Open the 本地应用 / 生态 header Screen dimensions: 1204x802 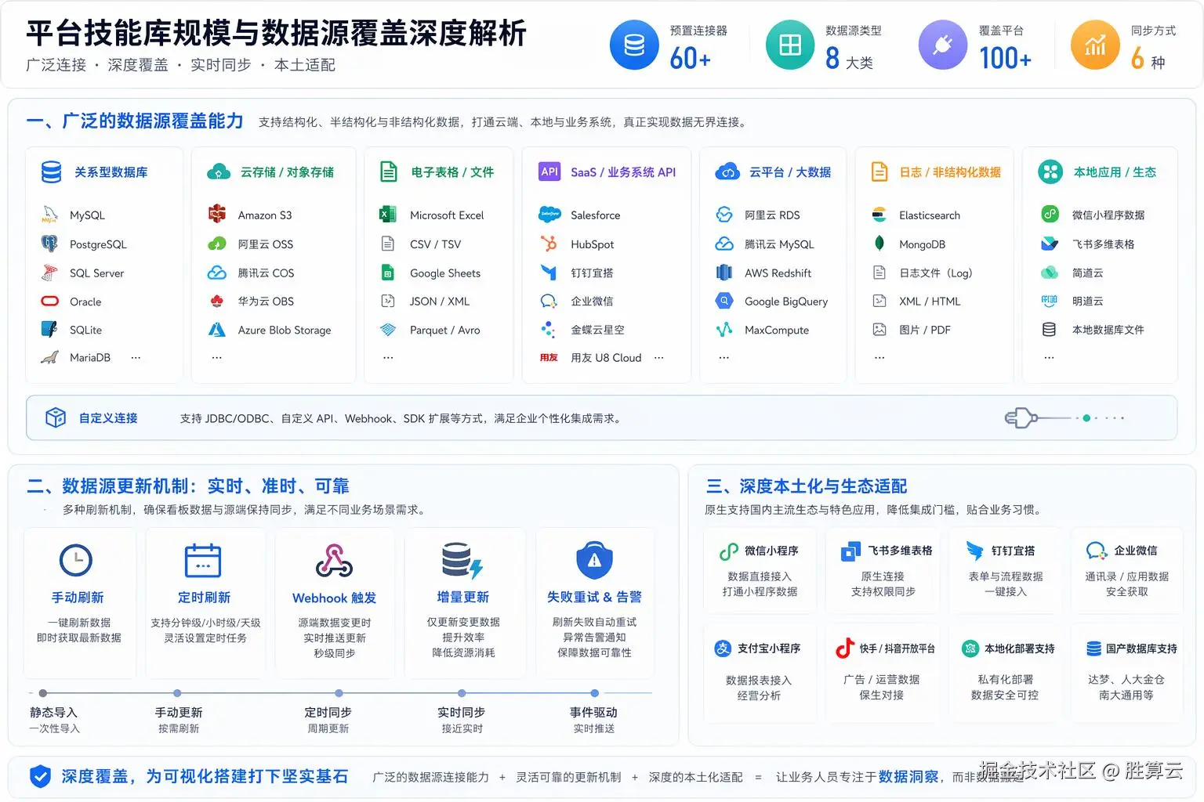click(x=1115, y=172)
